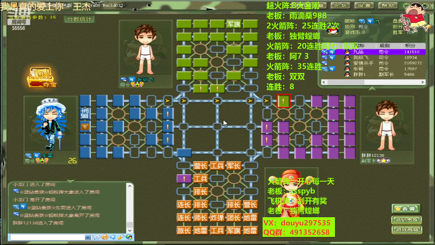Click room number 55556 text
The width and height of the screenshot is (435, 245).
(18, 28)
